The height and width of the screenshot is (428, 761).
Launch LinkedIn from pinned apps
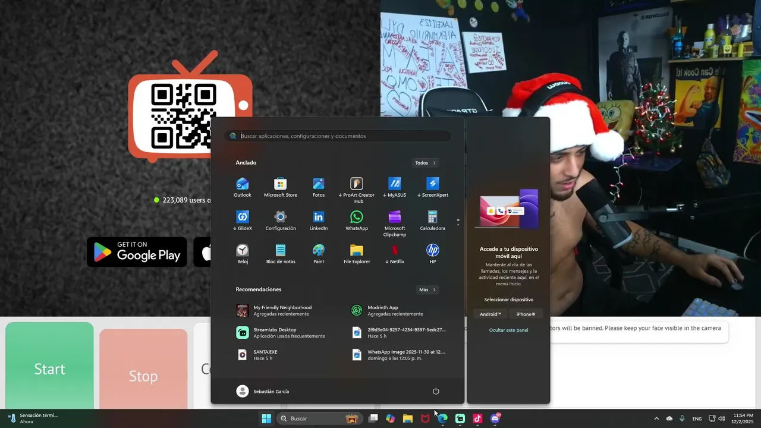(x=319, y=221)
